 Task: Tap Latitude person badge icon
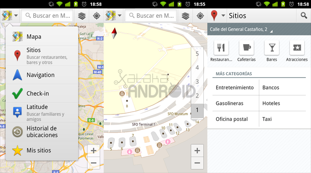pos(17,112)
